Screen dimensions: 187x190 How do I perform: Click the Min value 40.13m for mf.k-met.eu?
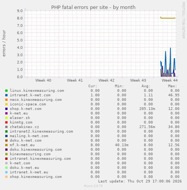click(x=122, y=145)
